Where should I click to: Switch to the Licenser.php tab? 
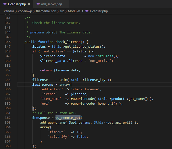click(x=17, y=4)
